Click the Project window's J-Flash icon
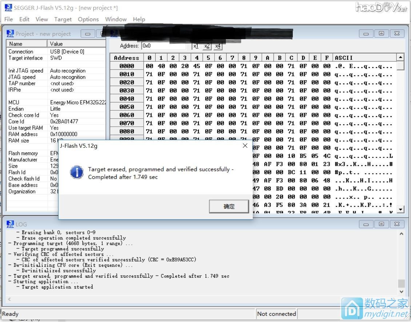 (x=10, y=34)
